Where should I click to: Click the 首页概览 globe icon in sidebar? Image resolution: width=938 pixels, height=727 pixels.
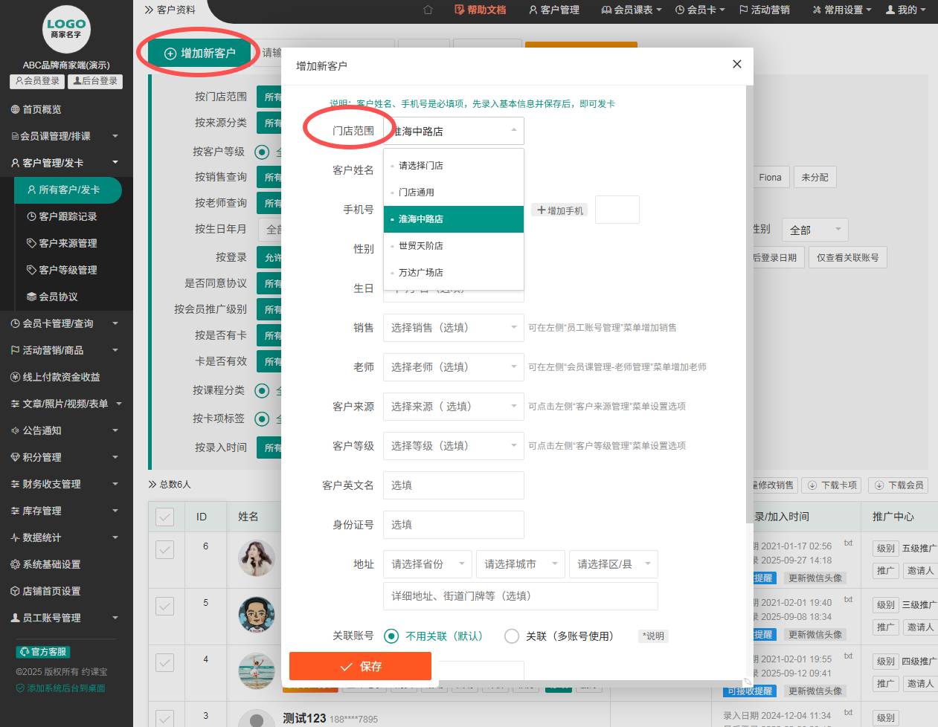(x=15, y=109)
